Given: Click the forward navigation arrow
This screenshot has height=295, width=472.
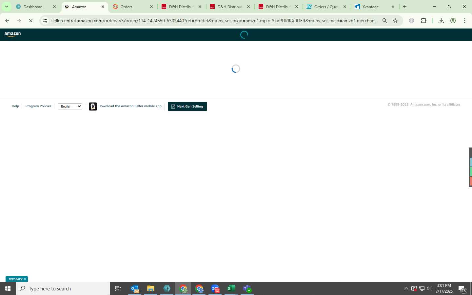Looking at the screenshot, I should [x=19, y=21].
